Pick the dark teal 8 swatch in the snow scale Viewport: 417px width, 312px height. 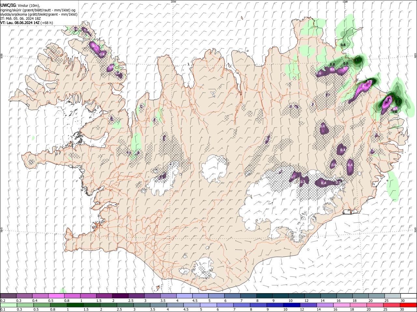point(264,296)
